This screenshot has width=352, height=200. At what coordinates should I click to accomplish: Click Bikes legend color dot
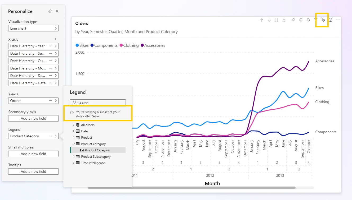pyautogui.click(x=77, y=45)
